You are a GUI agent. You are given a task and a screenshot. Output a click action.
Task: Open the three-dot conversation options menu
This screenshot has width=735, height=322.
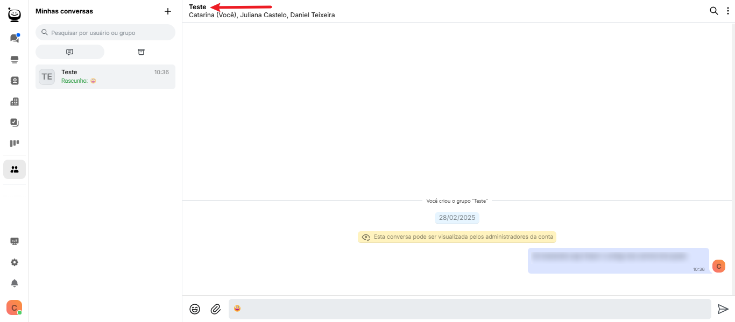pos(728,11)
